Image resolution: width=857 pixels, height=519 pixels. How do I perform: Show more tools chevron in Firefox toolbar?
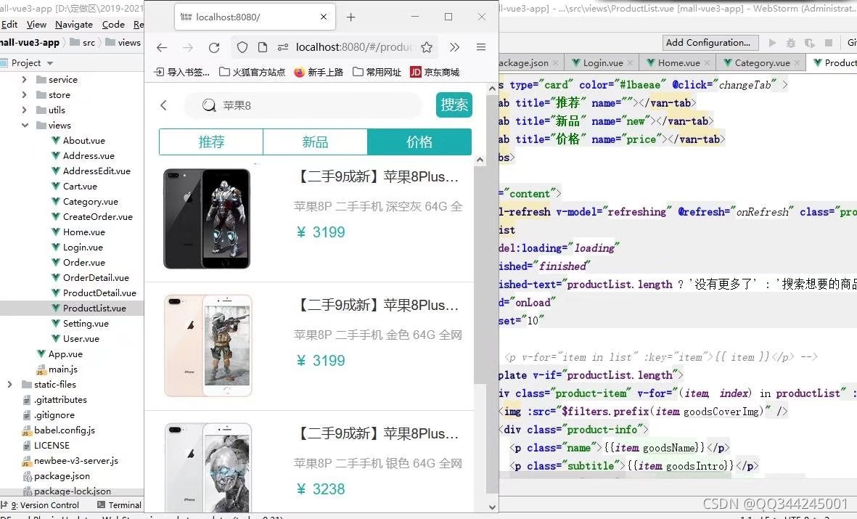click(x=455, y=48)
